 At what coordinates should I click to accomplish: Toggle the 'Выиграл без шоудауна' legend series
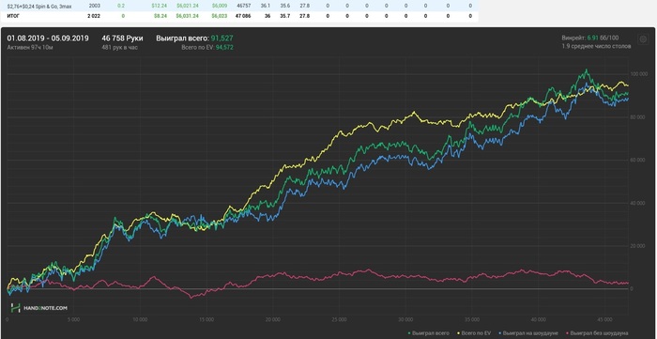(x=597, y=333)
